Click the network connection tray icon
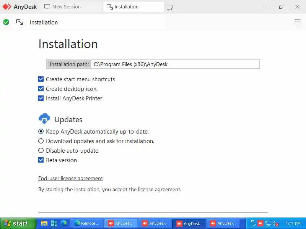 pos(268,223)
